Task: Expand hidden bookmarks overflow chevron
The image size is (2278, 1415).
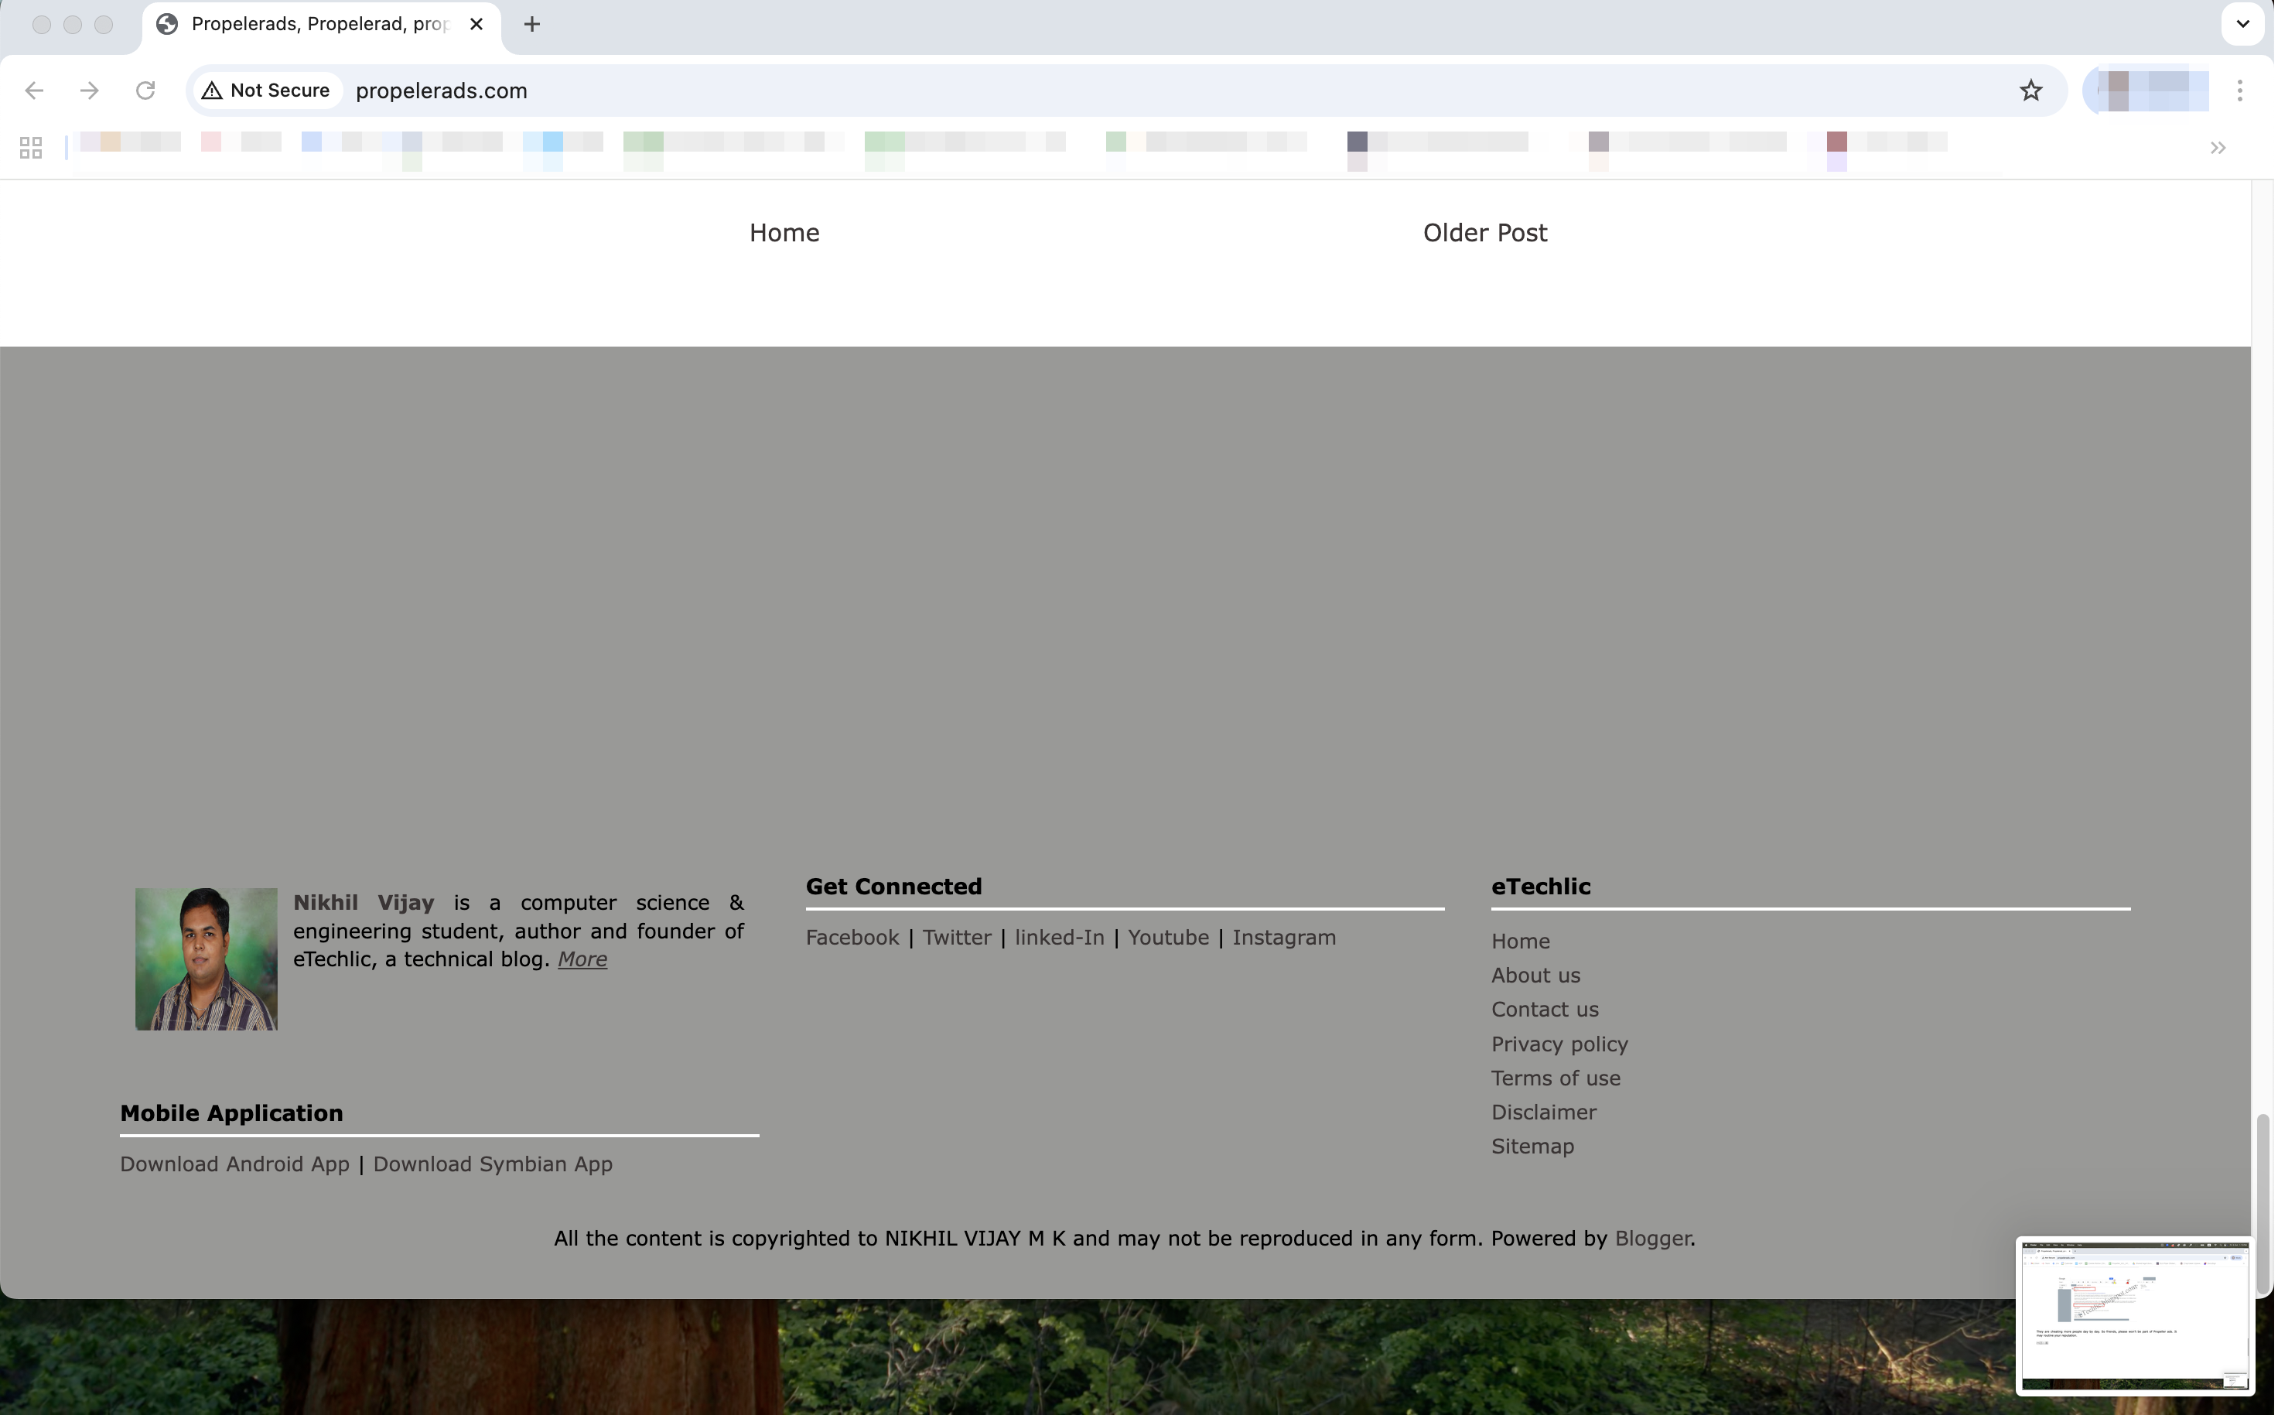Action: click(x=2217, y=148)
